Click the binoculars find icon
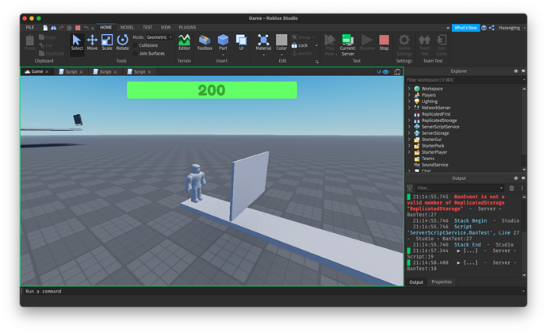The width and height of the screenshot is (547, 333). pyautogui.click(x=53, y=28)
